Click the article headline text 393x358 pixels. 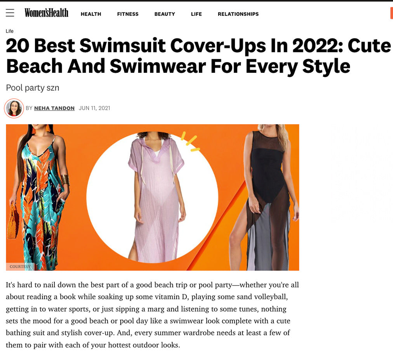tap(198, 56)
